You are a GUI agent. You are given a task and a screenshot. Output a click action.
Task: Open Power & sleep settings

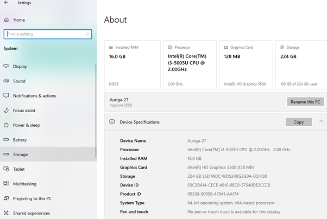(48, 125)
